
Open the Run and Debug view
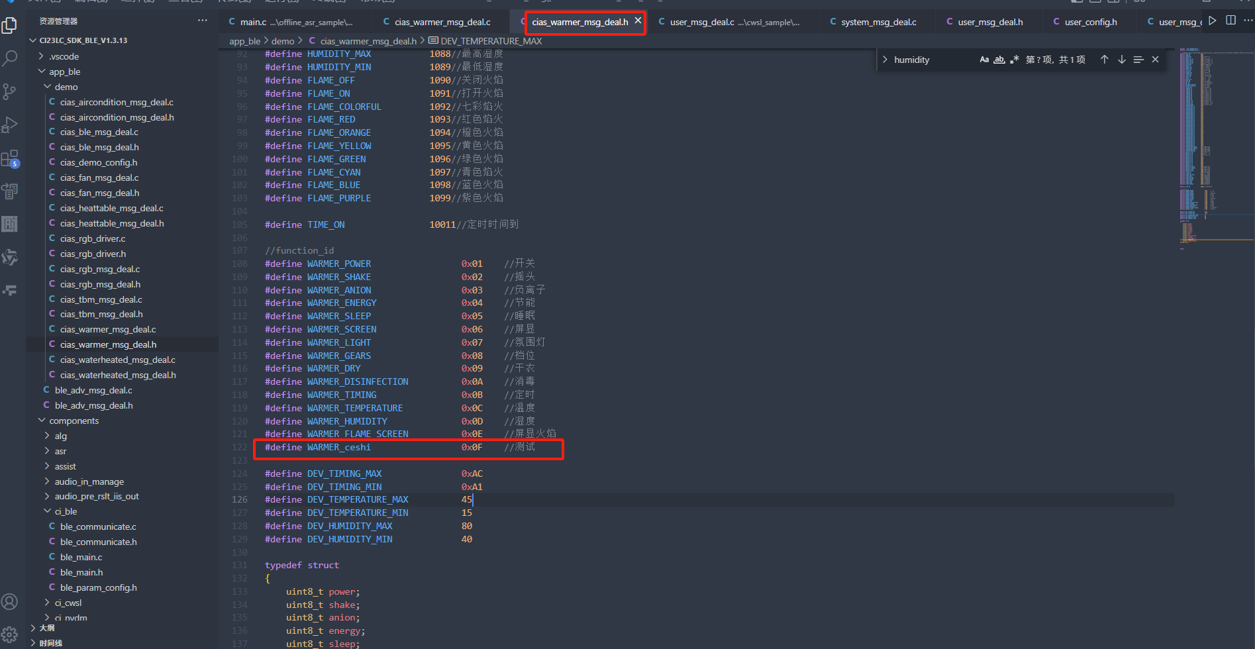10,125
